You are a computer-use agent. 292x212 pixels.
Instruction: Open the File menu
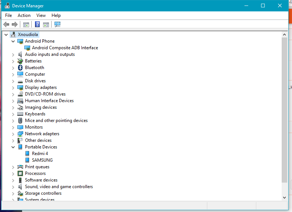[x=8, y=15]
